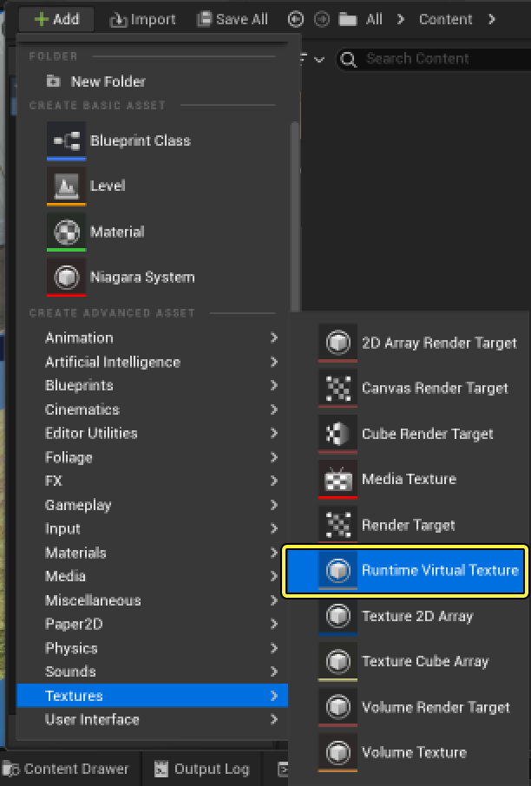Select the highlighted Textures category
Image resolution: width=531 pixels, height=786 pixels.
[x=152, y=696]
